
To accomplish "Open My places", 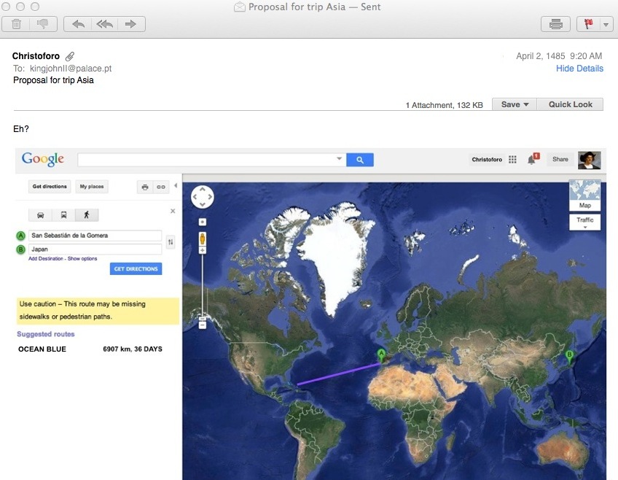I will 92,187.
